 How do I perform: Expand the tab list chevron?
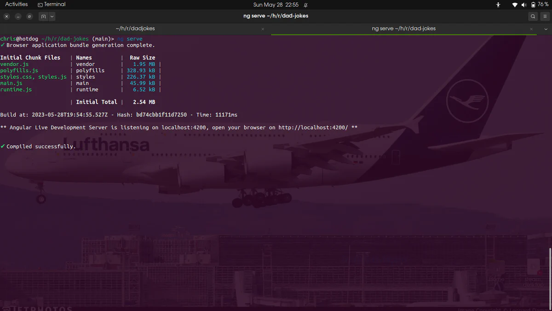click(546, 29)
